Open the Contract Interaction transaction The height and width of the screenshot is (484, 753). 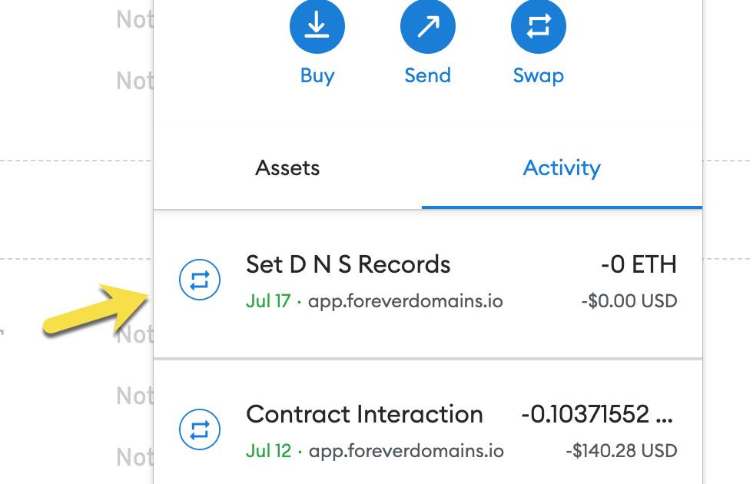(364, 415)
